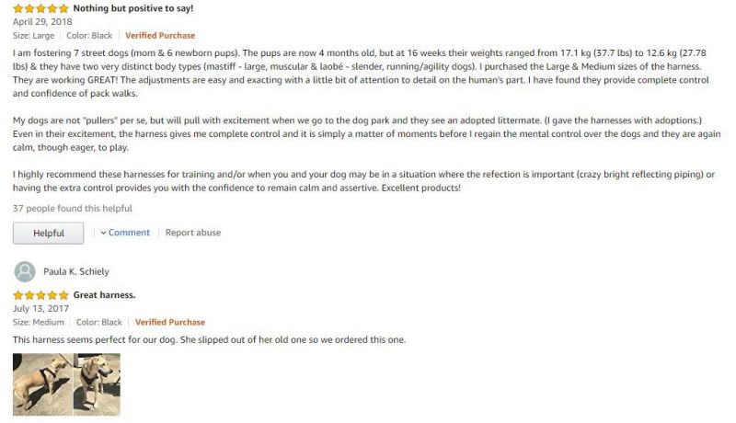Viewport: 736px width, 423px height.
Task: Open the 'Nothing but positive to say!' review title
Action: coord(133,8)
